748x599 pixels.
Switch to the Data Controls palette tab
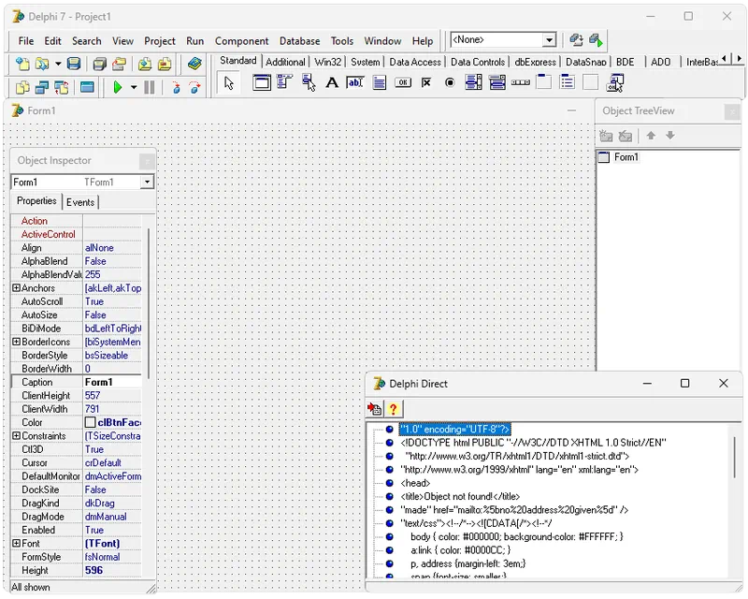(x=478, y=62)
